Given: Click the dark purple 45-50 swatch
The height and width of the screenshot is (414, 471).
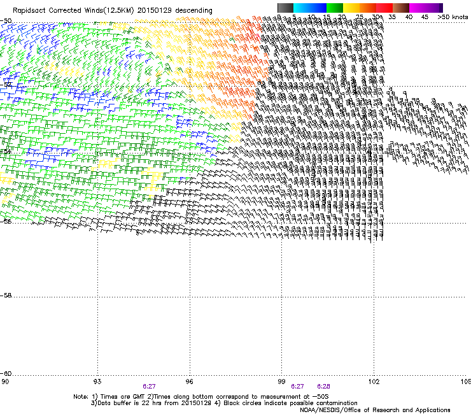Looking at the screenshot, I should pos(434,8).
